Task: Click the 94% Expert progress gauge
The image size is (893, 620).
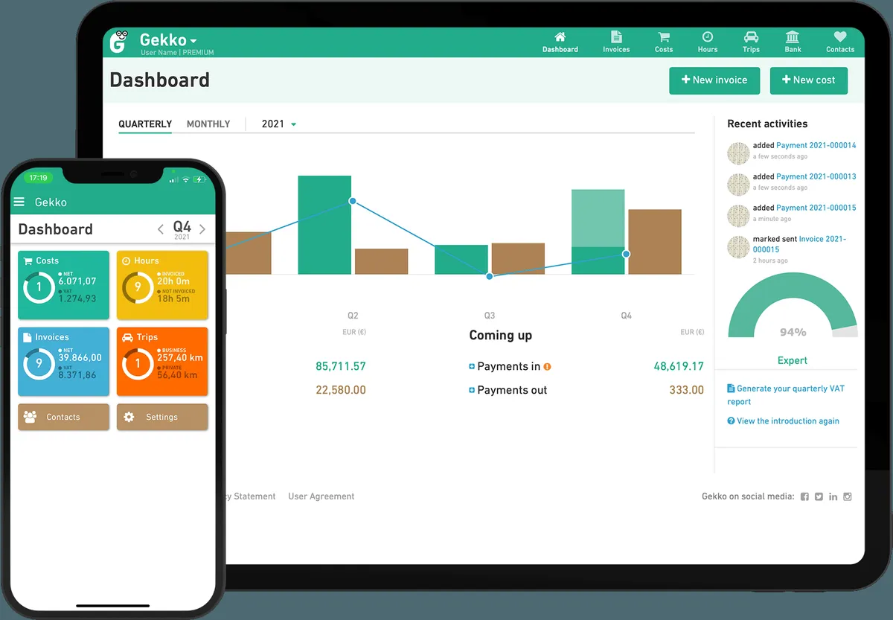Action: click(793, 305)
